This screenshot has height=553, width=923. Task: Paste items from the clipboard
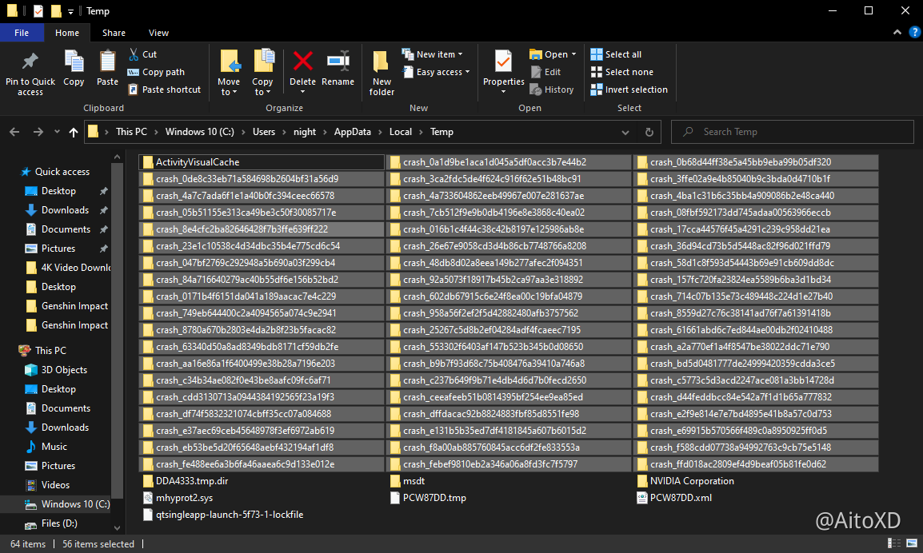coord(108,70)
